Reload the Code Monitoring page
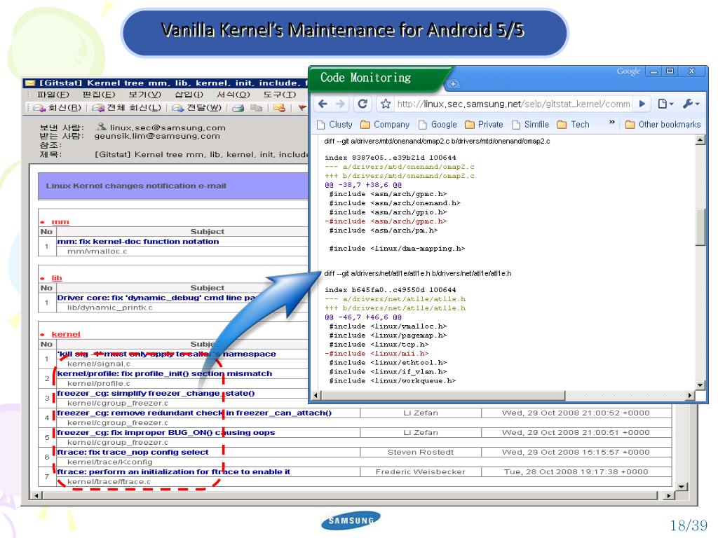 pos(363,104)
